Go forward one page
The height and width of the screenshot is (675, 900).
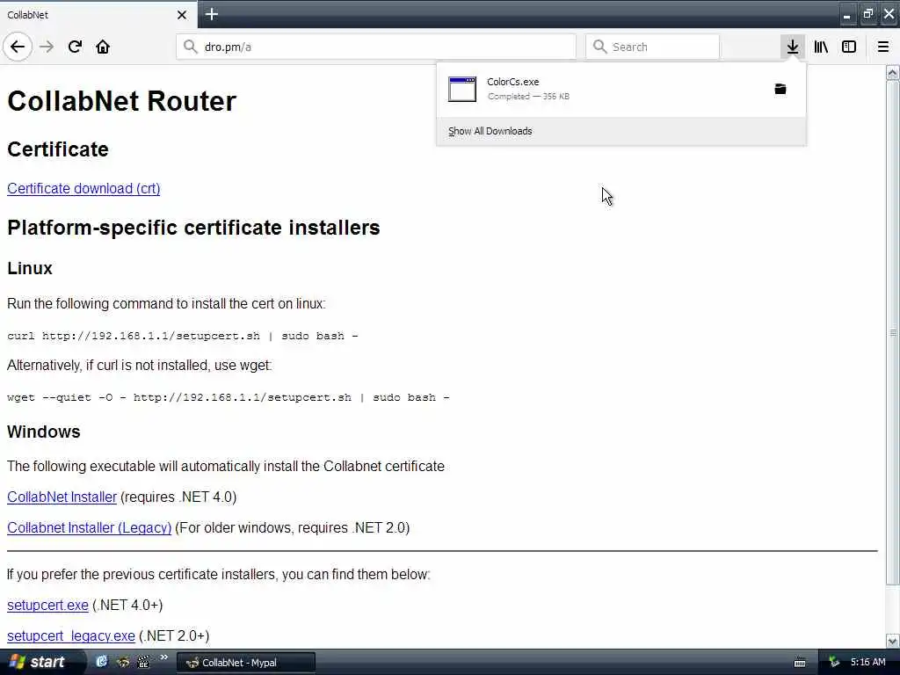point(47,47)
